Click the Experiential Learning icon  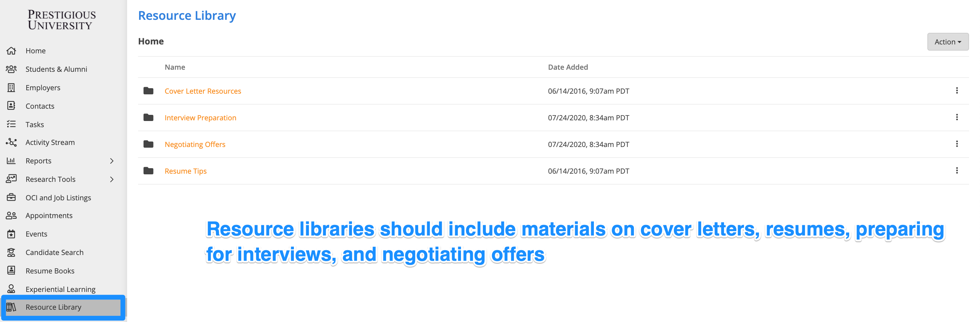pyautogui.click(x=11, y=289)
